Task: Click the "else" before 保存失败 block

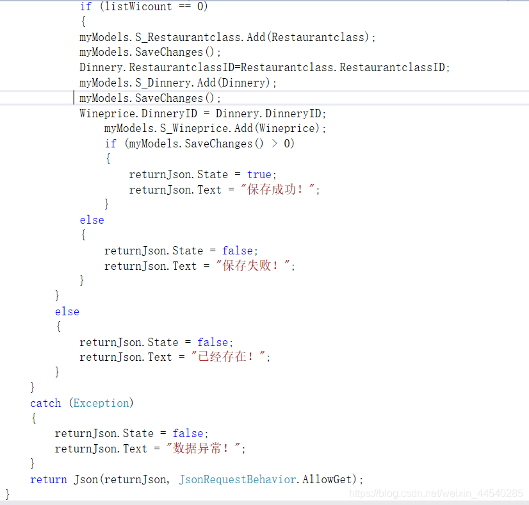Action: (92, 220)
